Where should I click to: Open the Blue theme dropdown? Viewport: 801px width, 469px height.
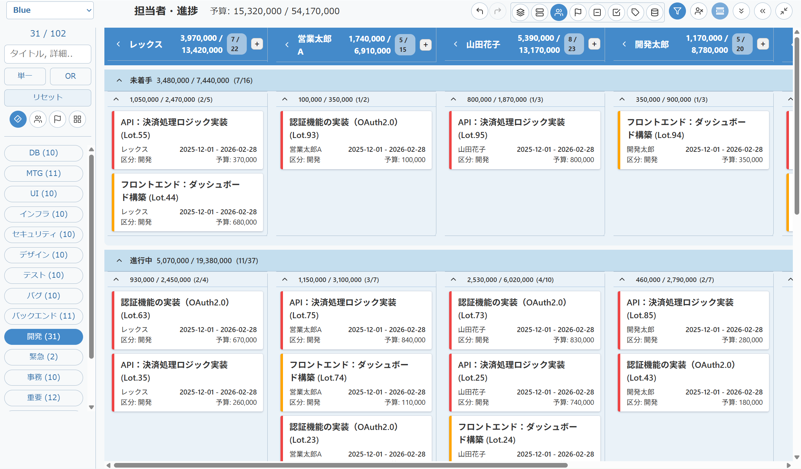point(50,10)
